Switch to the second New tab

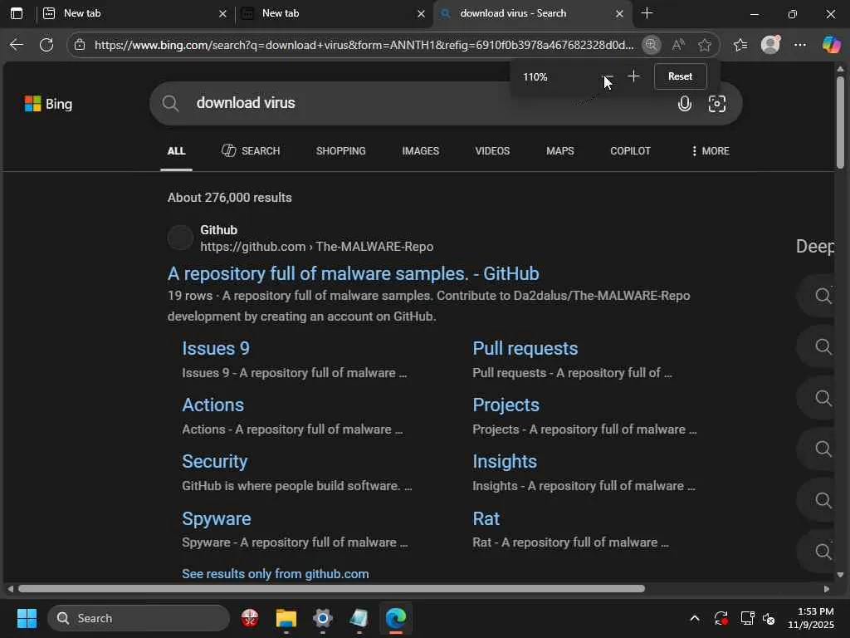[334, 13]
